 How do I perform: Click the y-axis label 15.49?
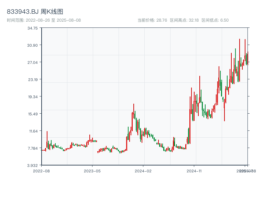33,114
